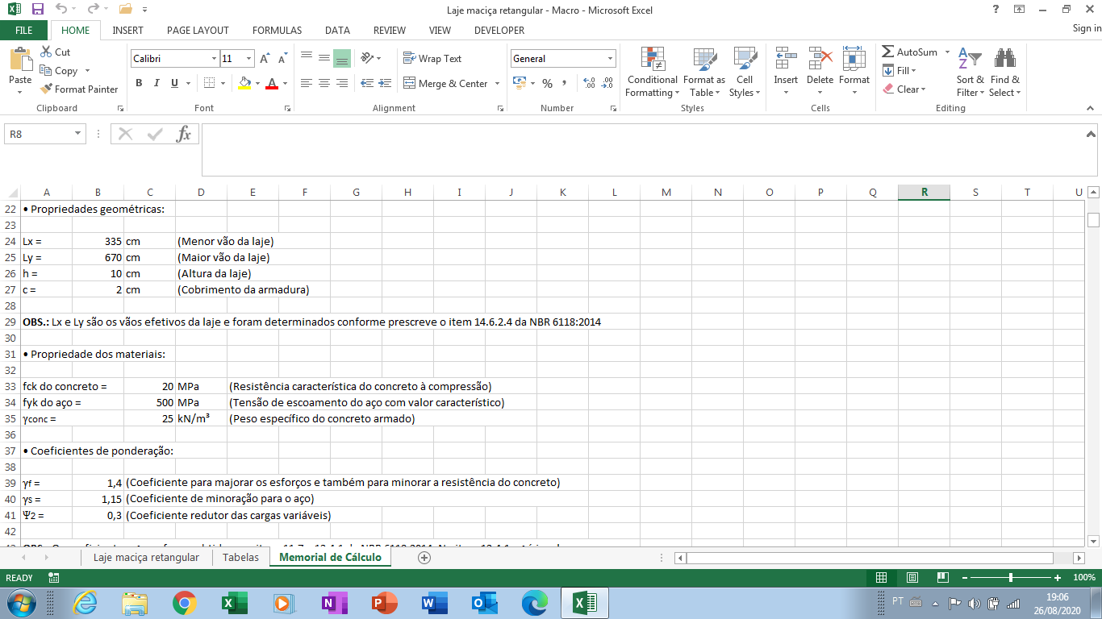Viewport: 1102px width, 619px height.
Task: Click the zoom slider handle
Action: (x=1011, y=578)
